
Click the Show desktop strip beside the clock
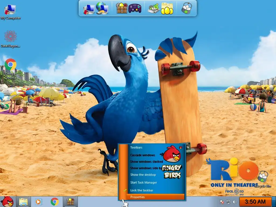coord(274,202)
